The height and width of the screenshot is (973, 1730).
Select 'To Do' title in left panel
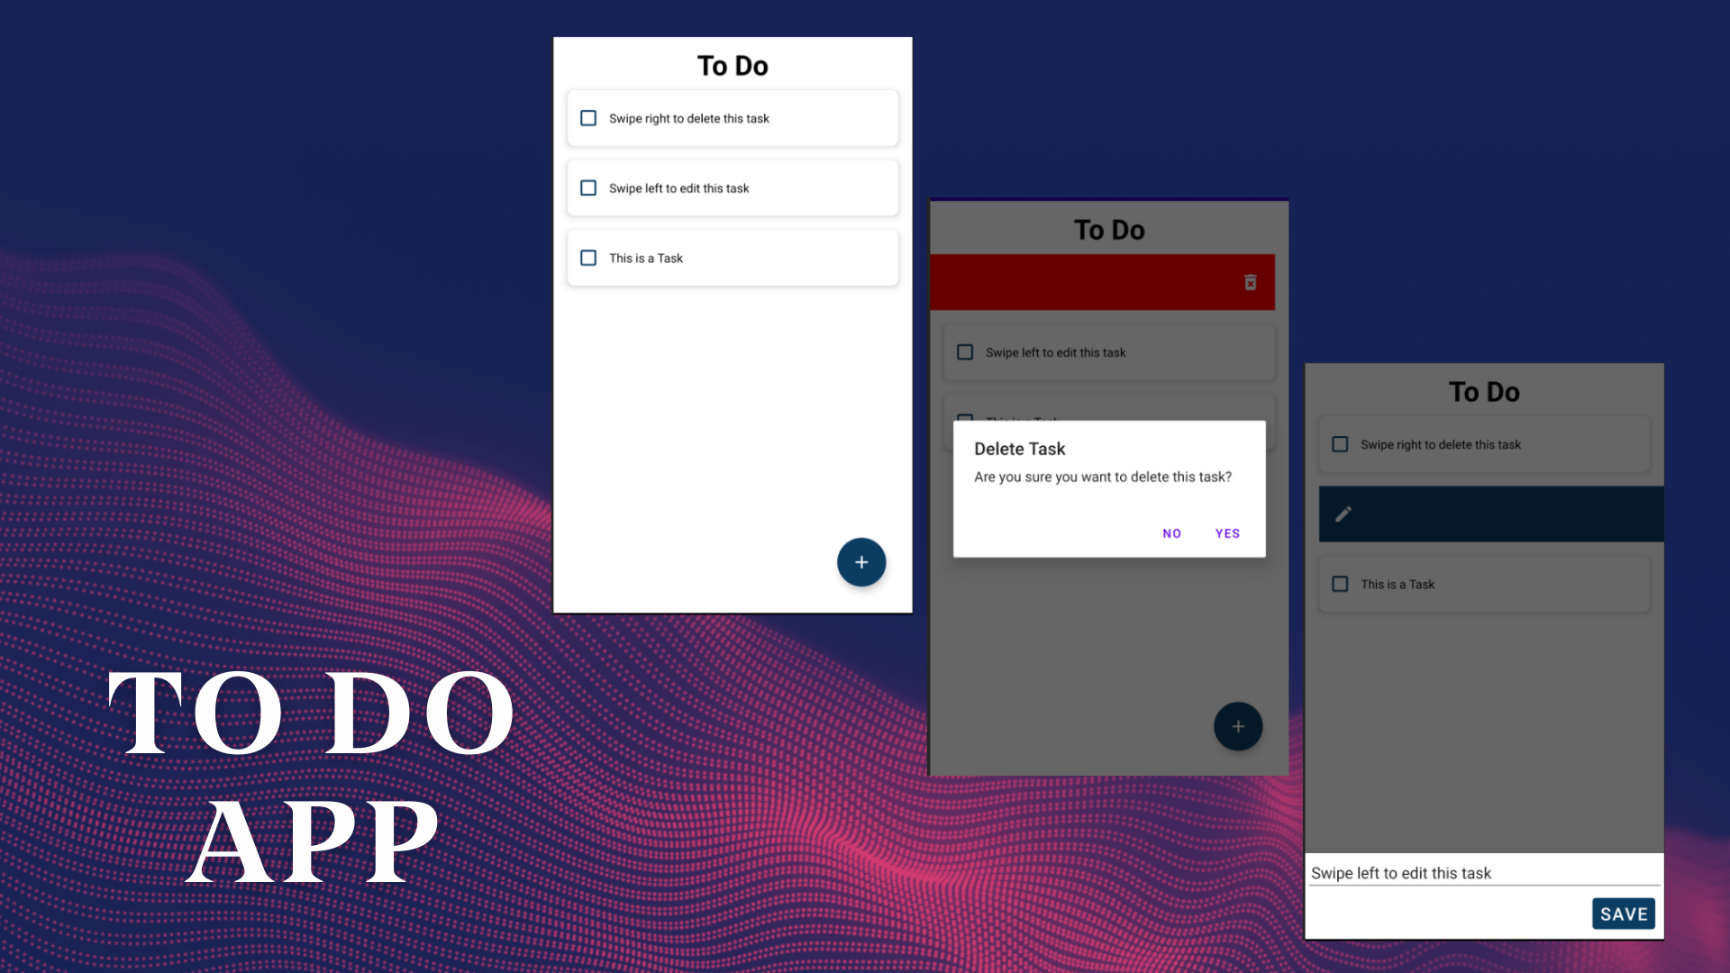click(733, 66)
